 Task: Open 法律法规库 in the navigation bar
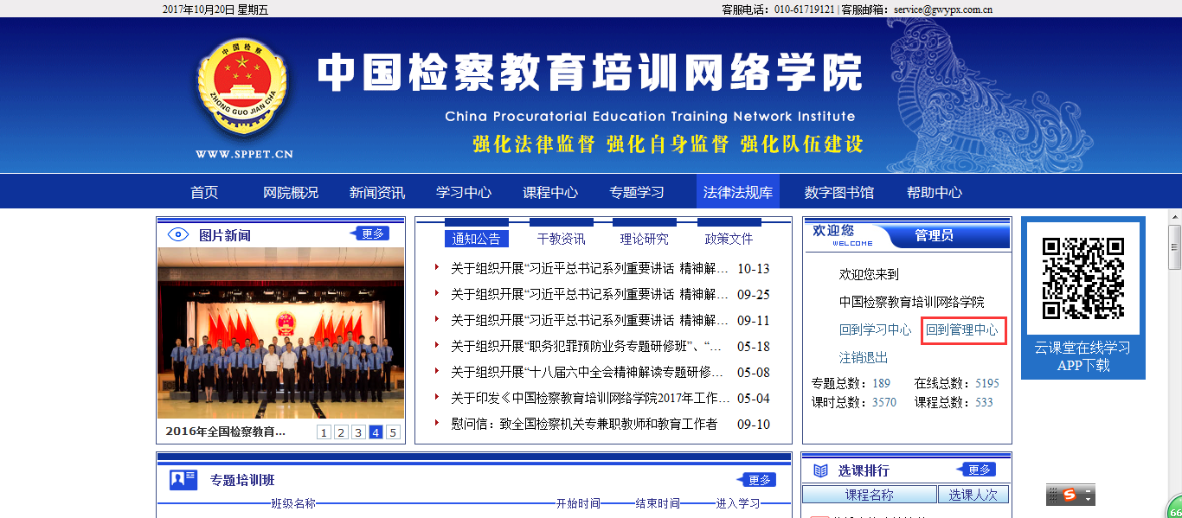[x=738, y=192]
